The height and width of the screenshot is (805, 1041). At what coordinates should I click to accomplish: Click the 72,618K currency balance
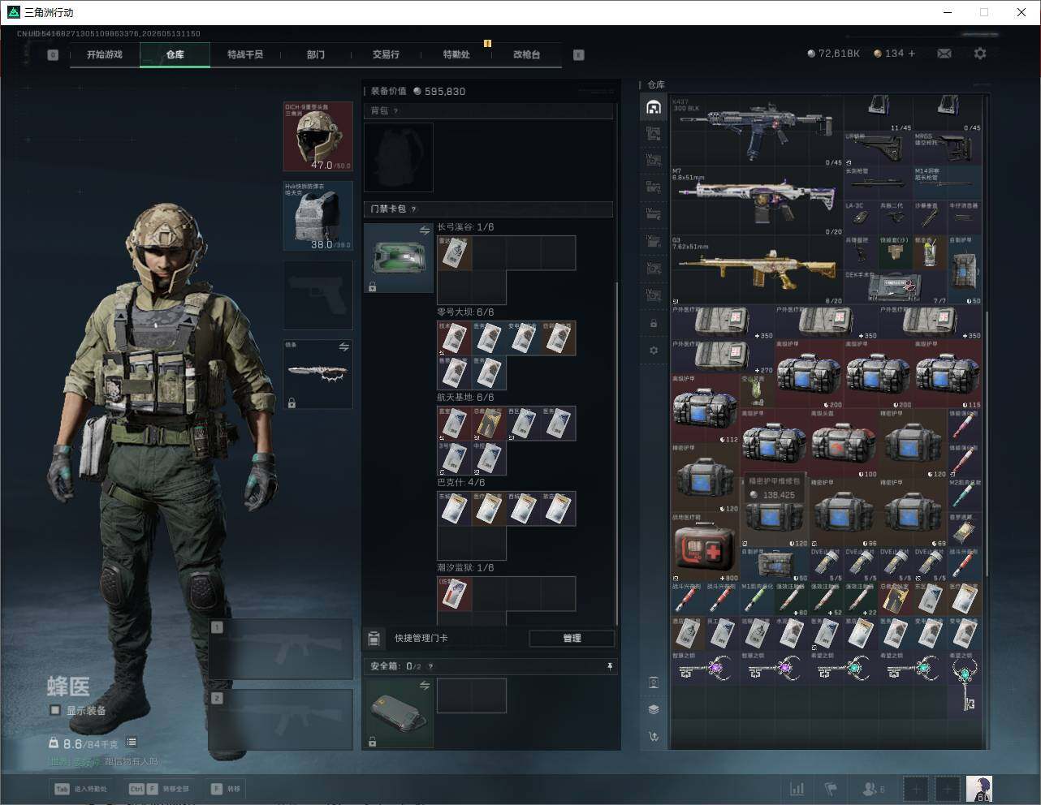point(833,54)
